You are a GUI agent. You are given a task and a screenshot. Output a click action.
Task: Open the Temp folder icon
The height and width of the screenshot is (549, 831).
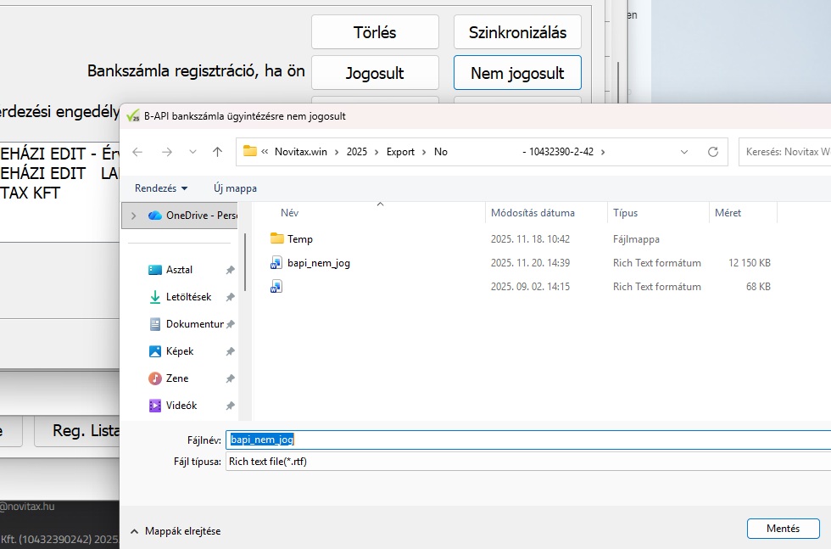(x=276, y=239)
